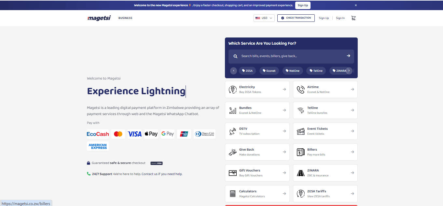Click the TelOne wifi icon

point(301,110)
